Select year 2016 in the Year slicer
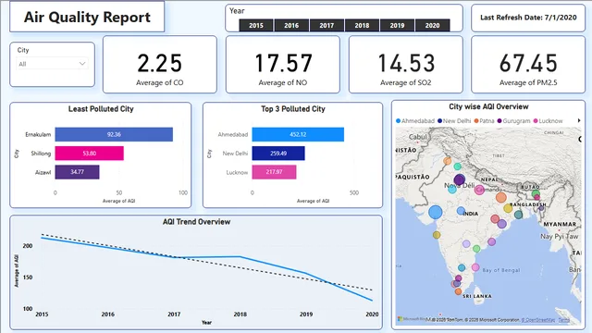The height and width of the screenshot is (333, 592). pyautogui.click(x=291, y=25)
